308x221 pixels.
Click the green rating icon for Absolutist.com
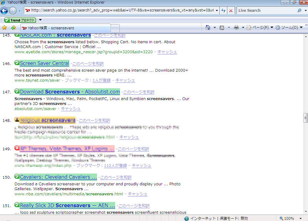pyautogui.click(x=17, y=91)
